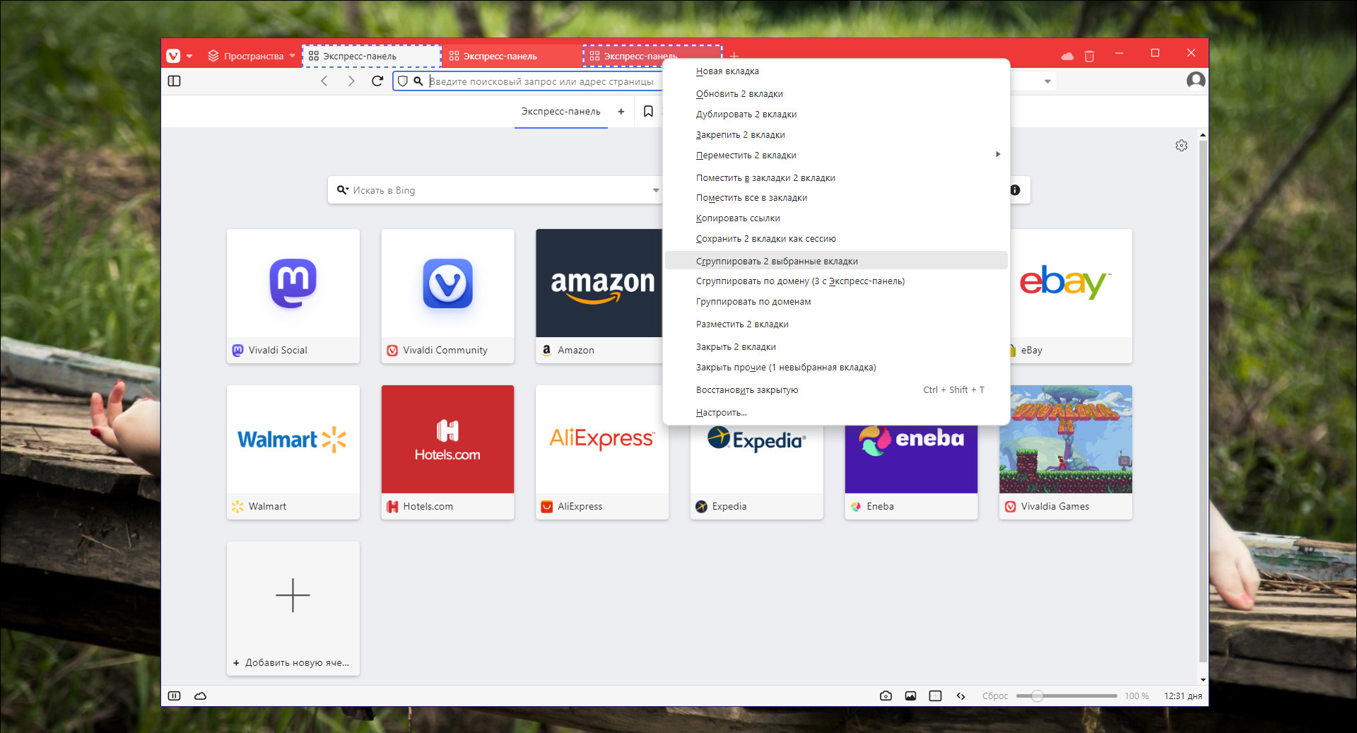Open the Vivaldi main menu button
The image size is (1357, 733).
click(173, 56)
